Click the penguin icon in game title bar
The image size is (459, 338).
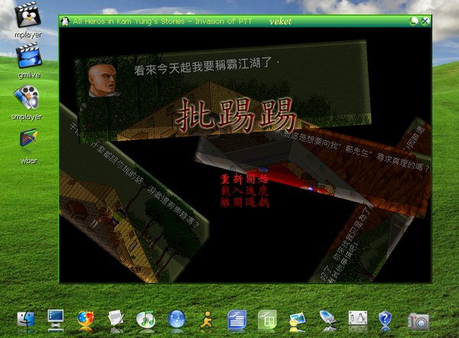[65, 21]
